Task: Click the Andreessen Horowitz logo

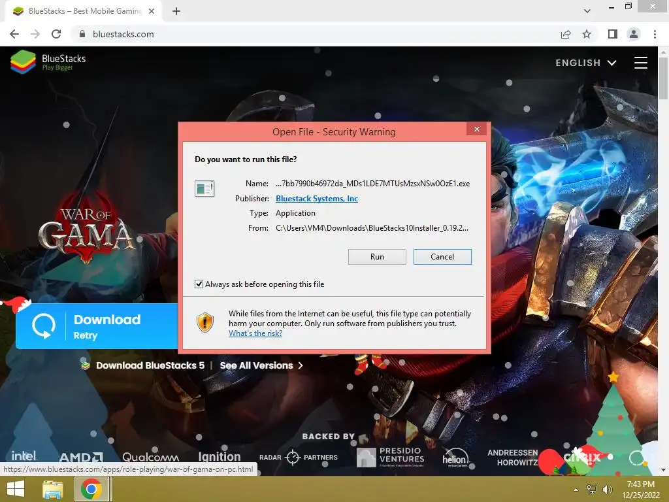Action: [x=512, y=457]
